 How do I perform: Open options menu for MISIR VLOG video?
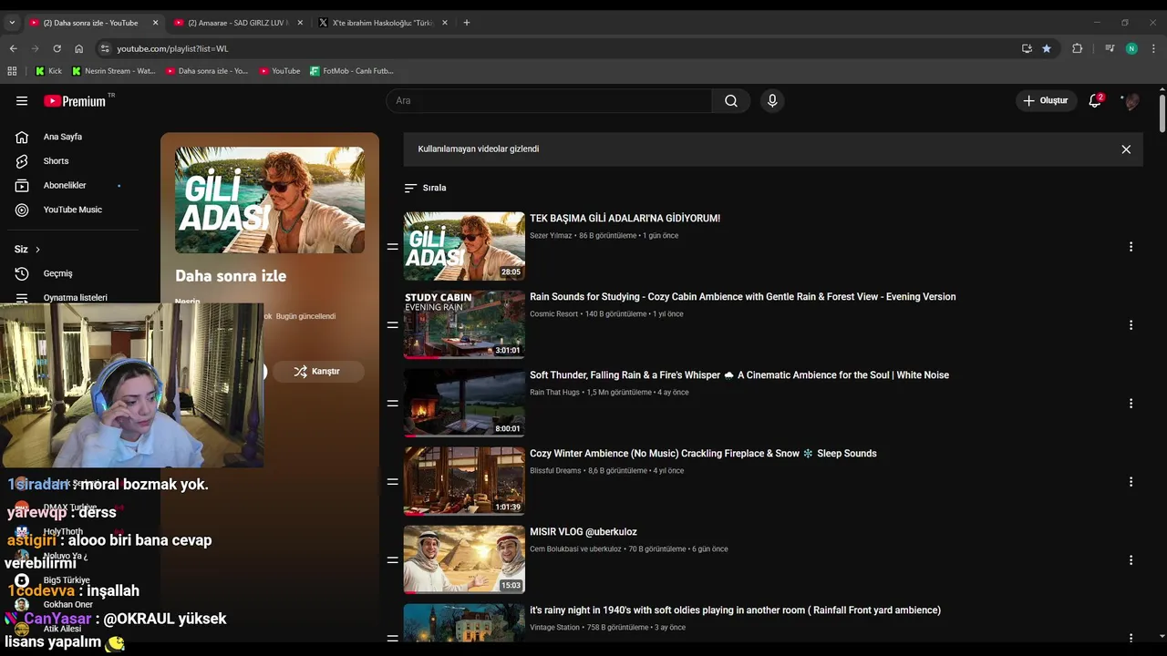point(1131,560)
